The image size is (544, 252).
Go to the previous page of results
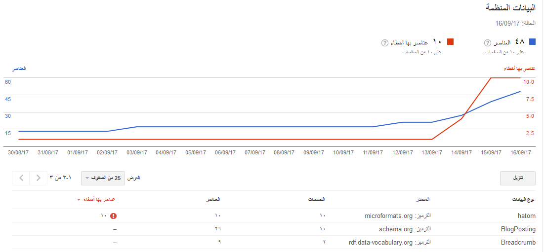pos(22,178)
